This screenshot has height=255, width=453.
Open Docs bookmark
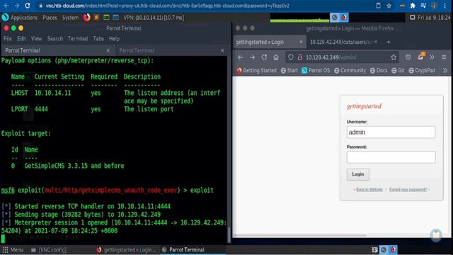pos(379,71)
